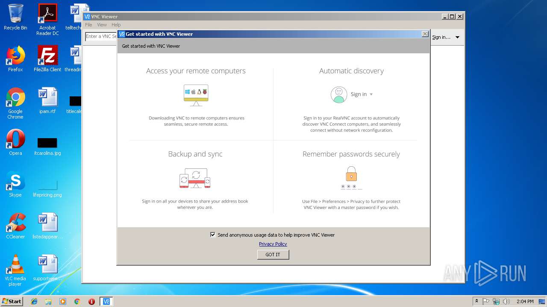Click the network tray icon

[x=496, y=301]
